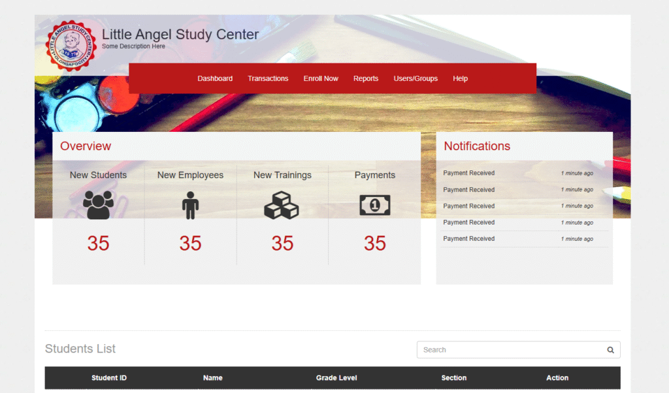Click the New Students count 35

(98, 244)
